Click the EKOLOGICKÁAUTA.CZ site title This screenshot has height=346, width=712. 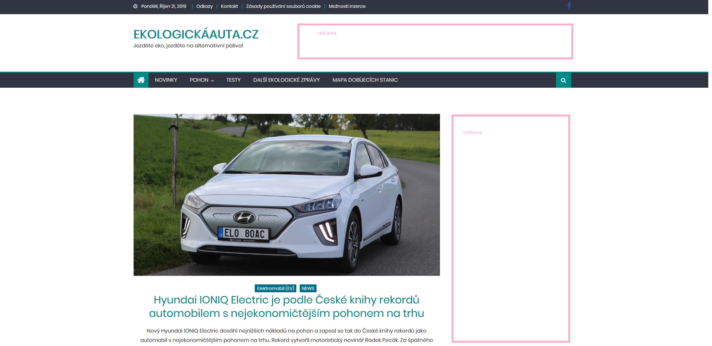pos(196,34)
